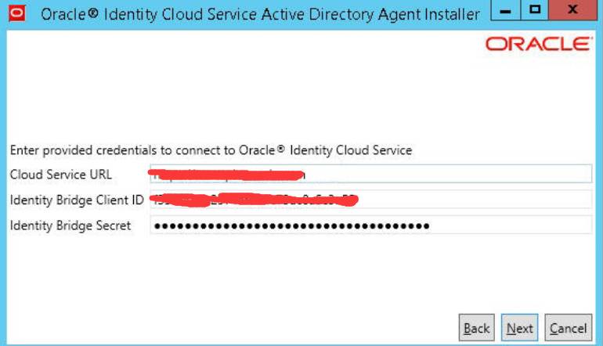Maximize the installer window
Screen dimensions: 603x346
coord(536,13)
